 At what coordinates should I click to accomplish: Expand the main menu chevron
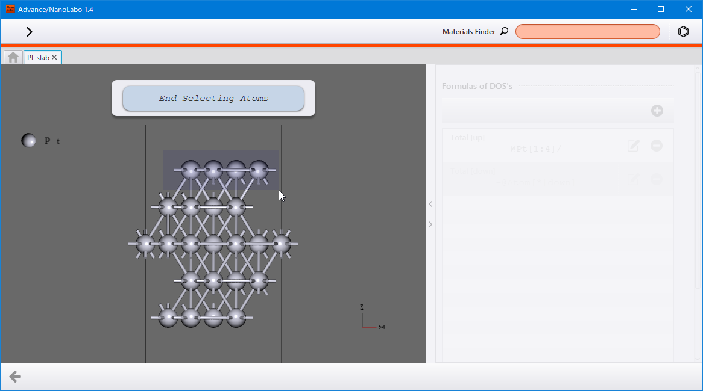(x=29, y=32)
